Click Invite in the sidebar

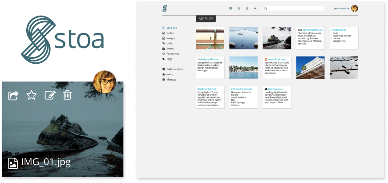pyautogui.click(x=168, y=74)
